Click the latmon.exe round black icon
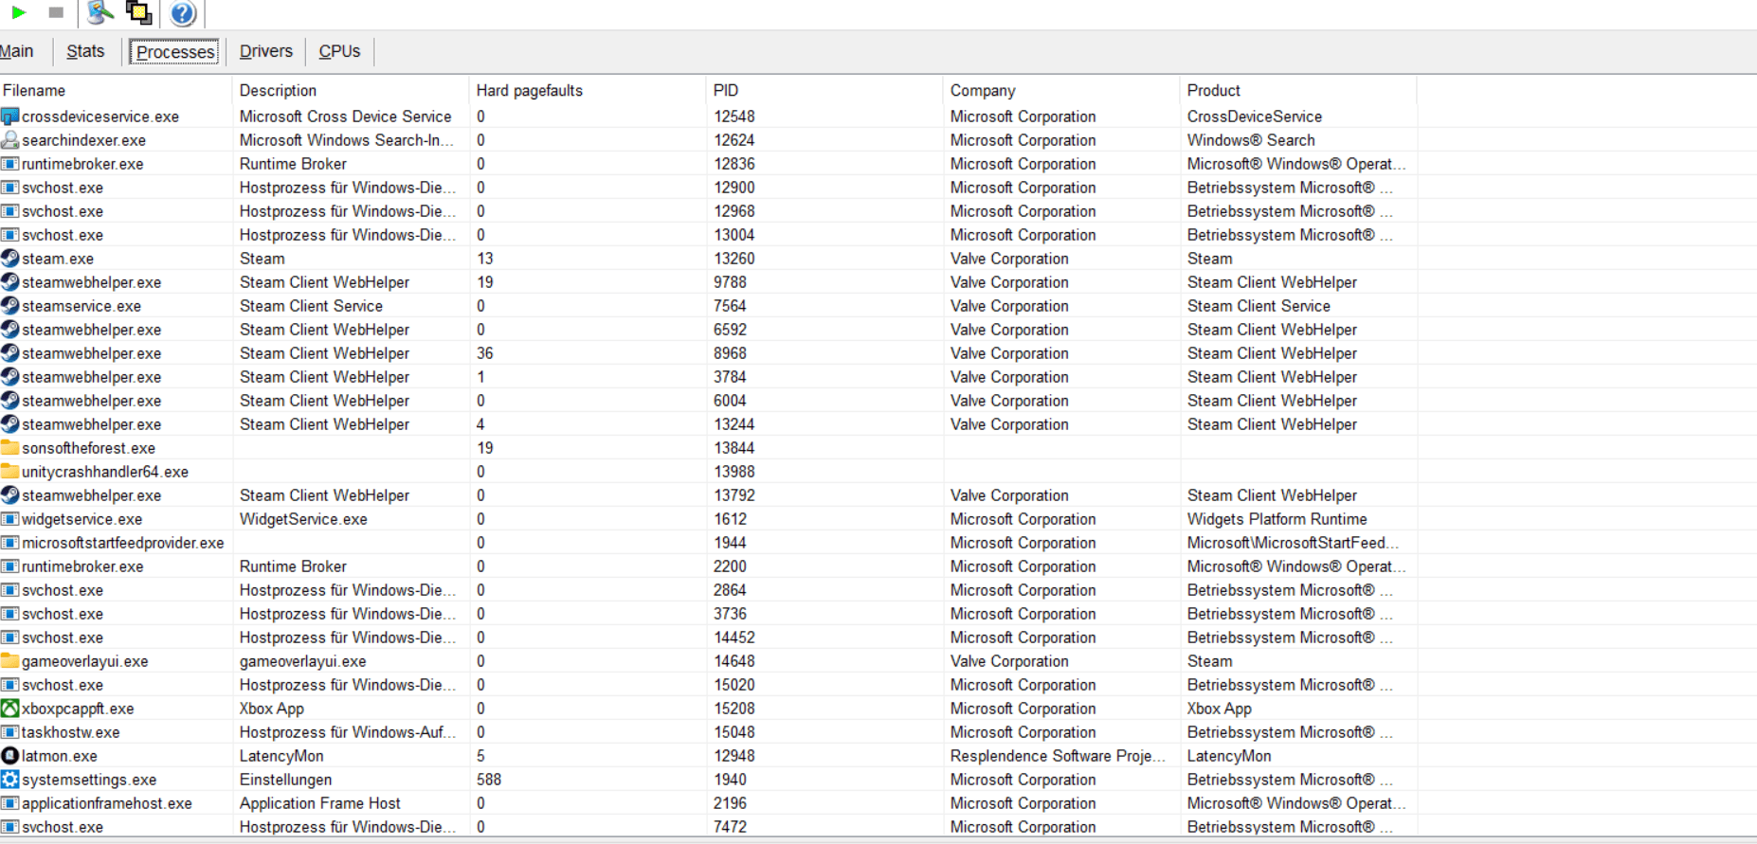Viewport: 1757px width, 844px height. pyautogui.click(x=9, y=756)
